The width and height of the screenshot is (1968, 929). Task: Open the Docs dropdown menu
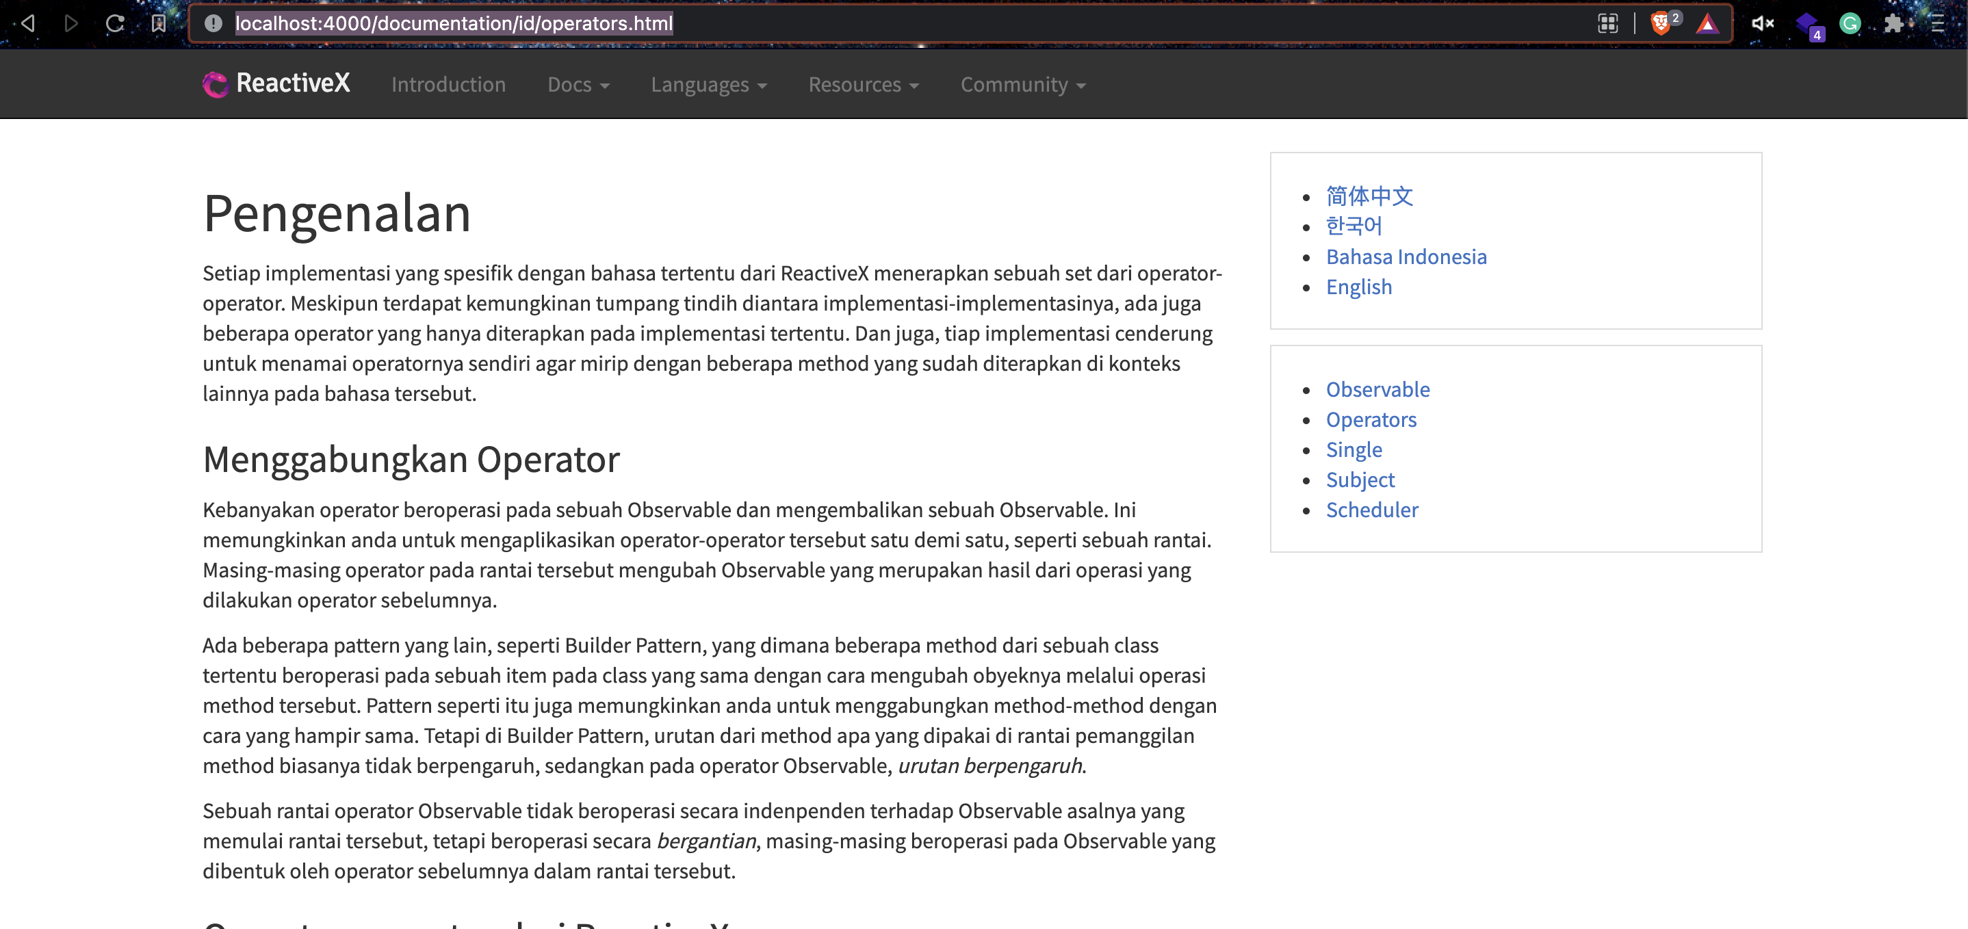tap(578, 85)
